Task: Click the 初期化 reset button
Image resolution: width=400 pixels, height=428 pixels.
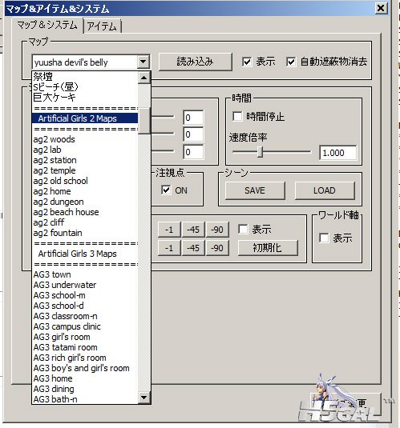Action: tap(268, 247)
